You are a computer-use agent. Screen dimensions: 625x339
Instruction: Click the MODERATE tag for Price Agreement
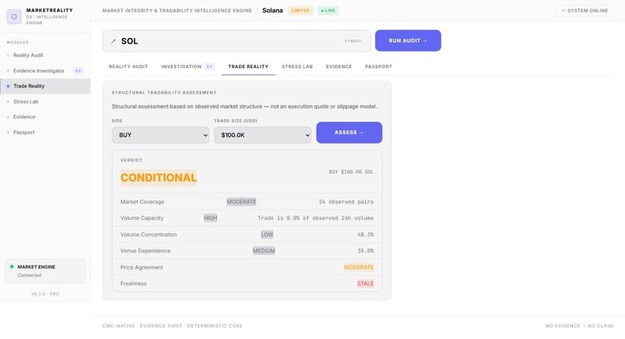tap(359, 267)
